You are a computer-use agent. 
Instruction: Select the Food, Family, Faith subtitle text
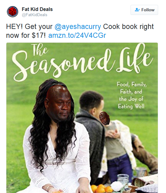tap(131, 95)
